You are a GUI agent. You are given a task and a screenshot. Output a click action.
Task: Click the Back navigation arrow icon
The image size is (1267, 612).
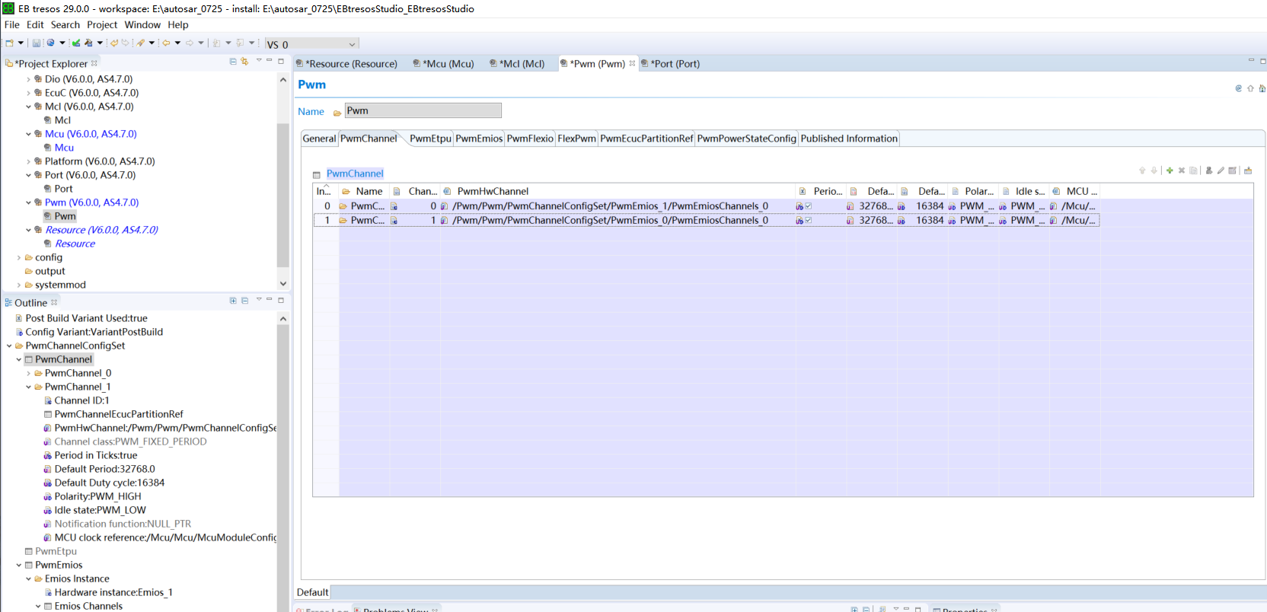(x=166, y=43)
